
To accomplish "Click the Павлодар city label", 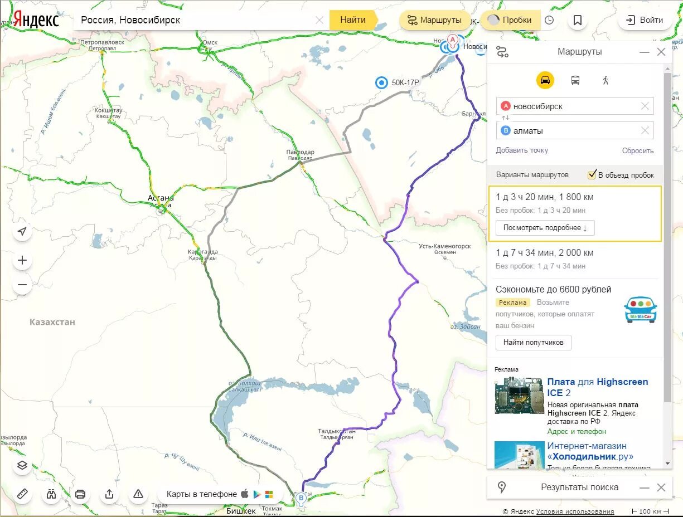I will point(301,152).
